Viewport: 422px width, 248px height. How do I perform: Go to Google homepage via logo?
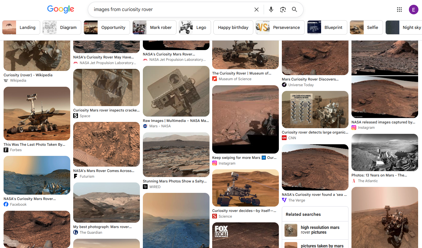60,9
